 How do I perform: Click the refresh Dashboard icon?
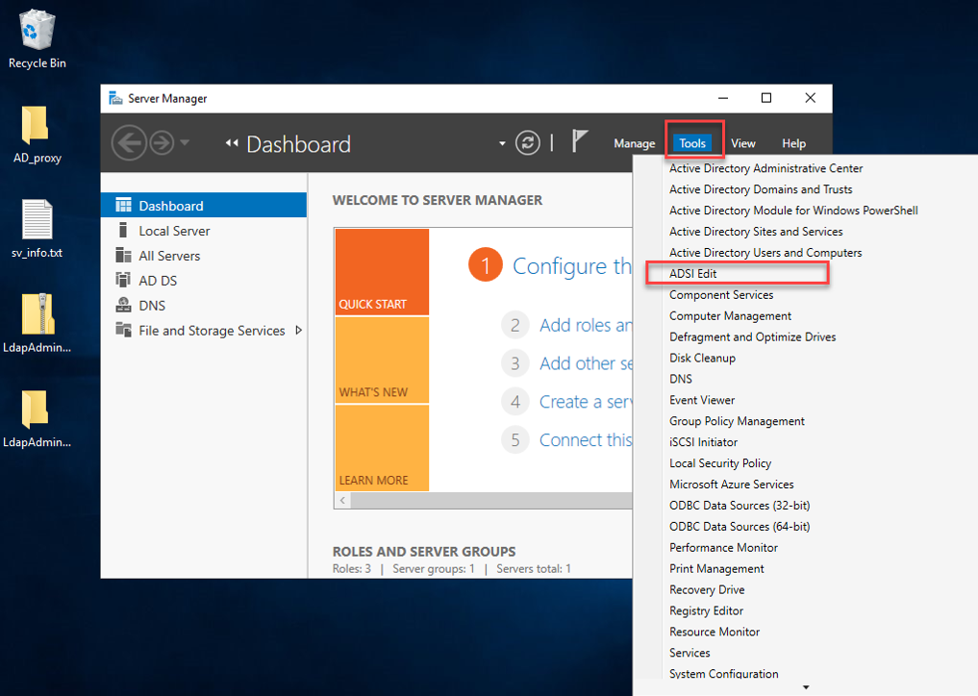(x=528, y=143)
